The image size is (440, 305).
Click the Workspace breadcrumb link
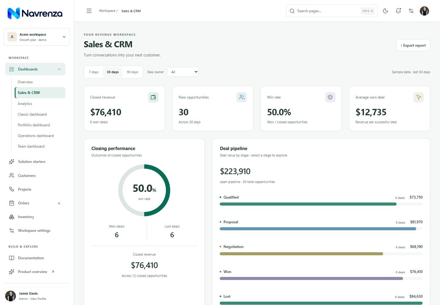[107, 11]
